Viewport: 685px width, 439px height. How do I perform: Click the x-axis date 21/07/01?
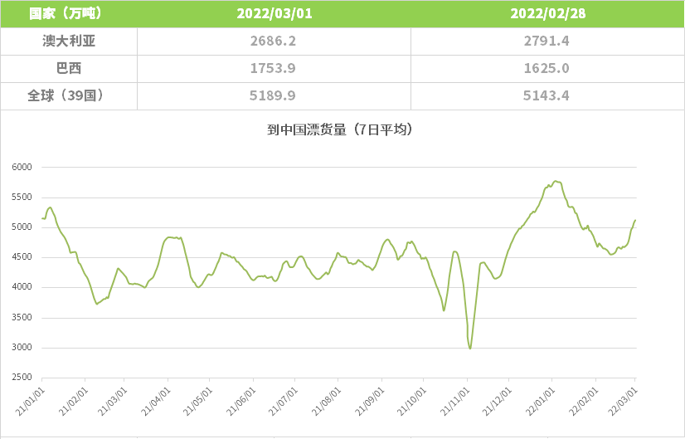[x=283, y=402]
